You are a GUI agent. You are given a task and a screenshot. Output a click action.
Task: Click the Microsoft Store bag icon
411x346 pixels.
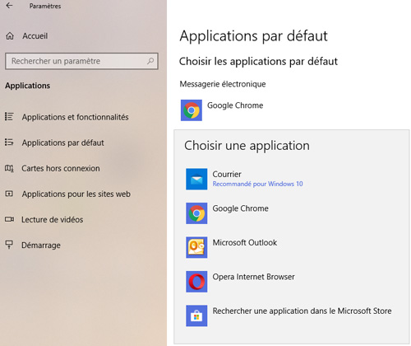196,316
